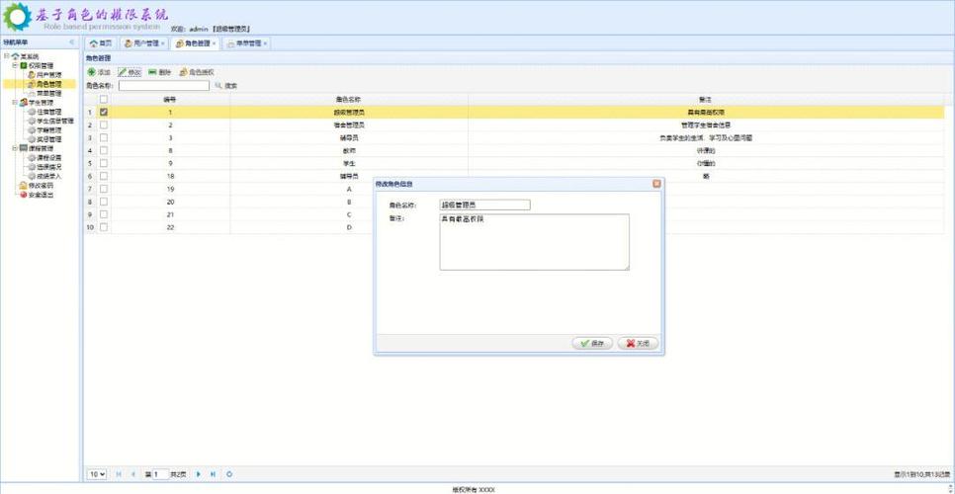The height and width of the screenshot is (494, 955).
Task: Switch to the 首页 home tab
Action: coord(101,43)
